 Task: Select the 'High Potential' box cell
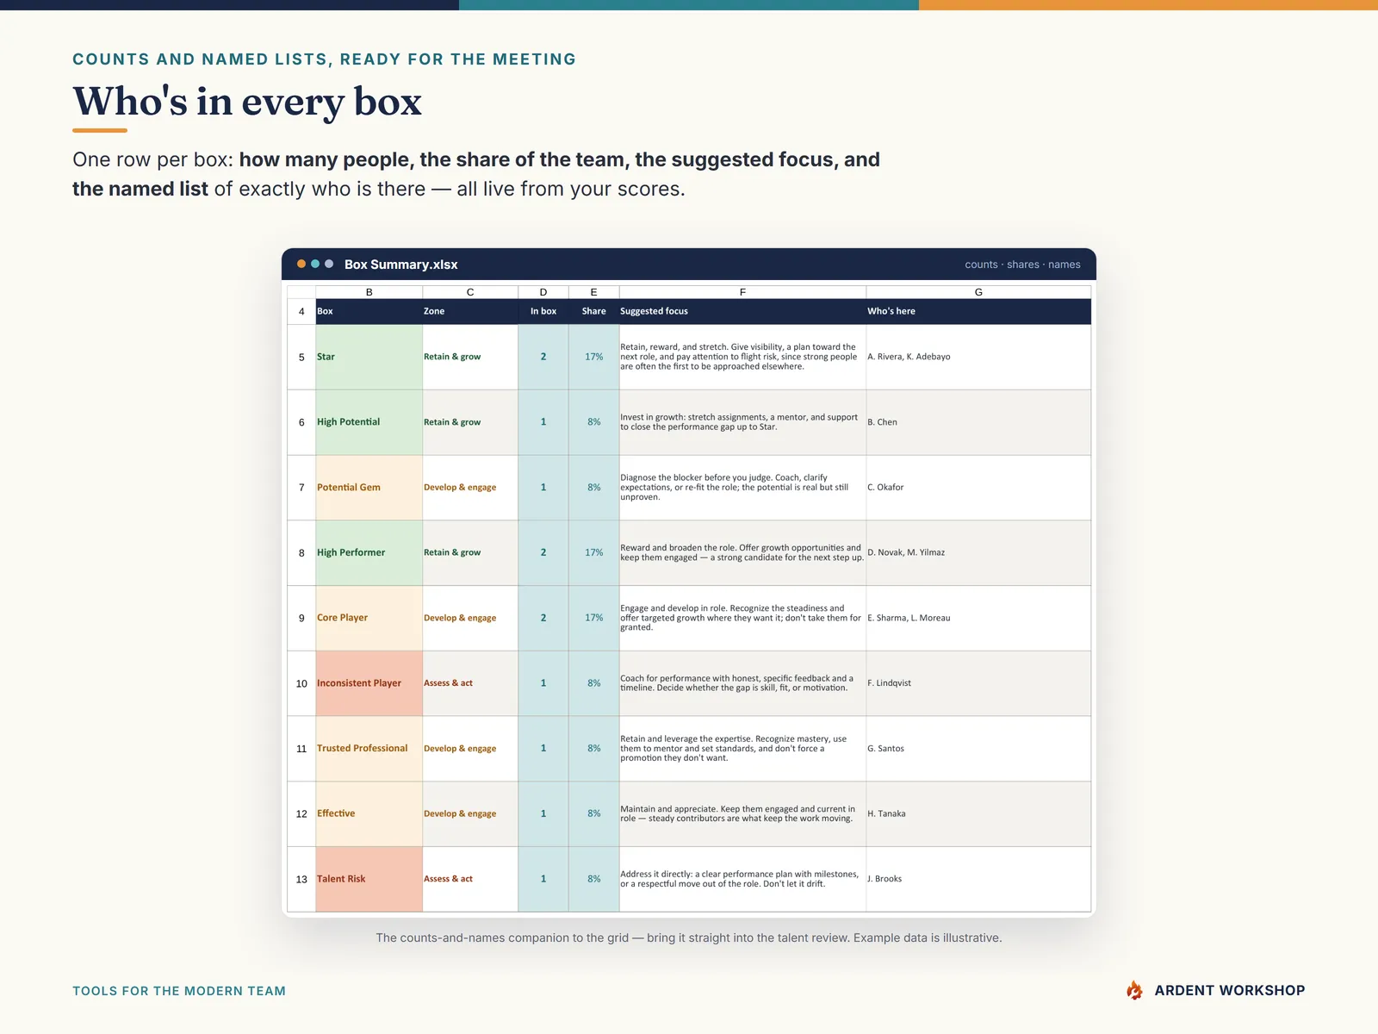point(369,422)
